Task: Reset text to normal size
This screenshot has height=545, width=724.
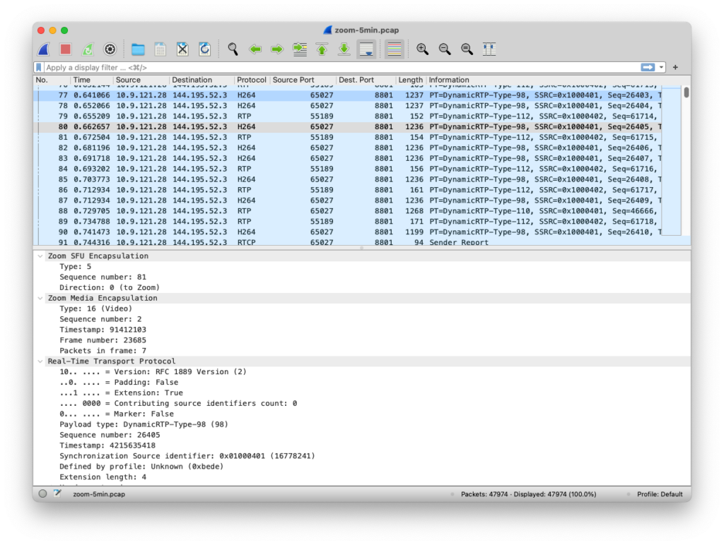Action: click(467, 49)
